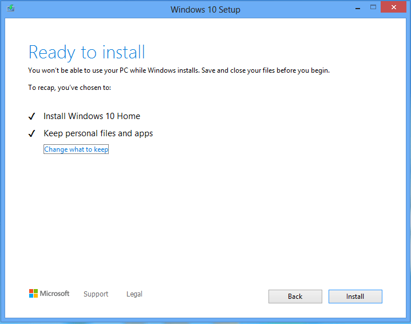Click the checkmark beside Keep personal files
The image size is (411, 324).
click(31, 134)
